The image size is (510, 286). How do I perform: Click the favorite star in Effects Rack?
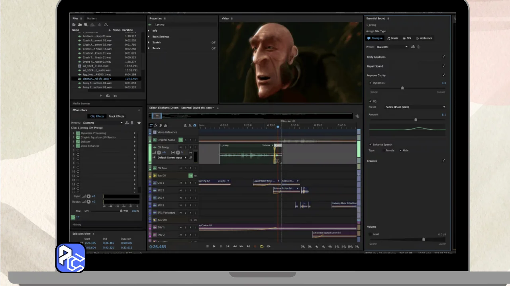coord(139,123)
